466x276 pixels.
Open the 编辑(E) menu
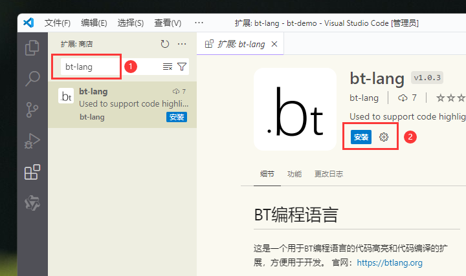94,23
